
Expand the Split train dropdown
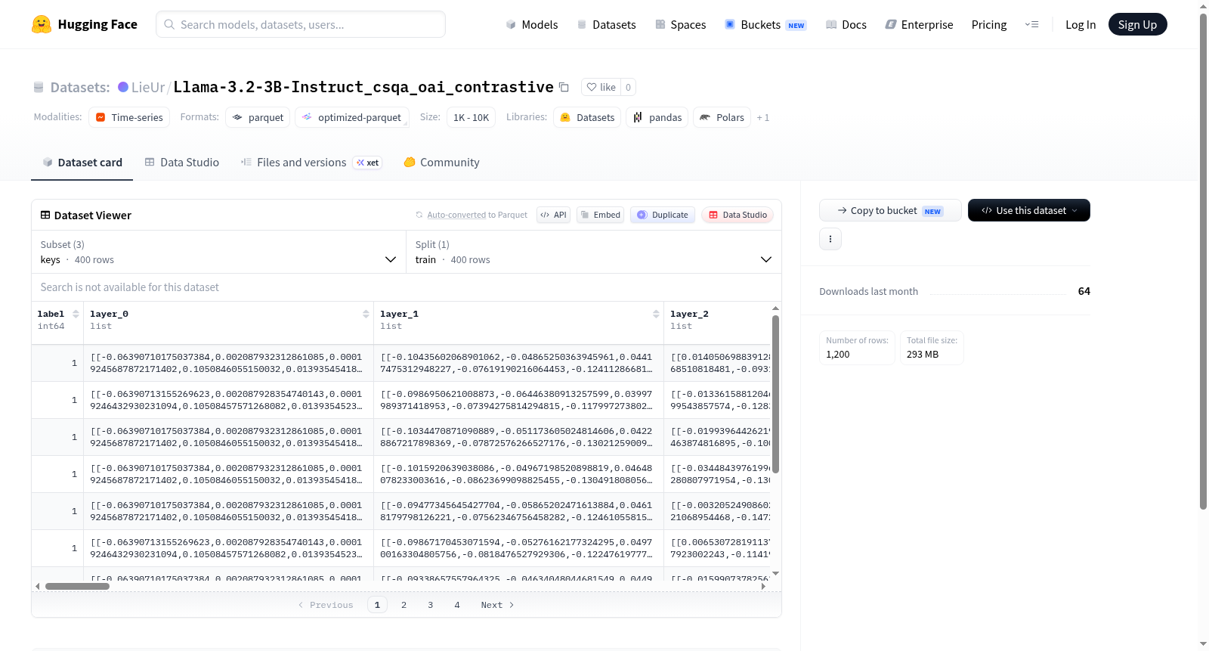click(594, 252)
